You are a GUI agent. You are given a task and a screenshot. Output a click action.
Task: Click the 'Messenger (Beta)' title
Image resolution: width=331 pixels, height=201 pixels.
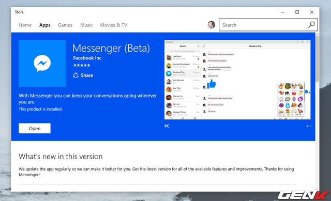pos(111,48)
